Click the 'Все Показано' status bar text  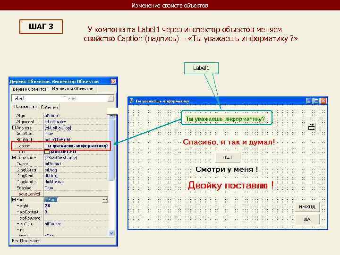tap(25, 241)
